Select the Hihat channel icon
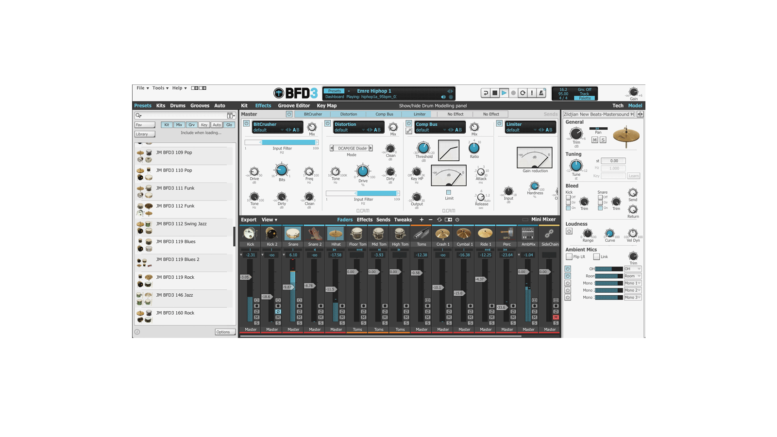The width and height of the screenshot is (777, 437). (336, 234)
